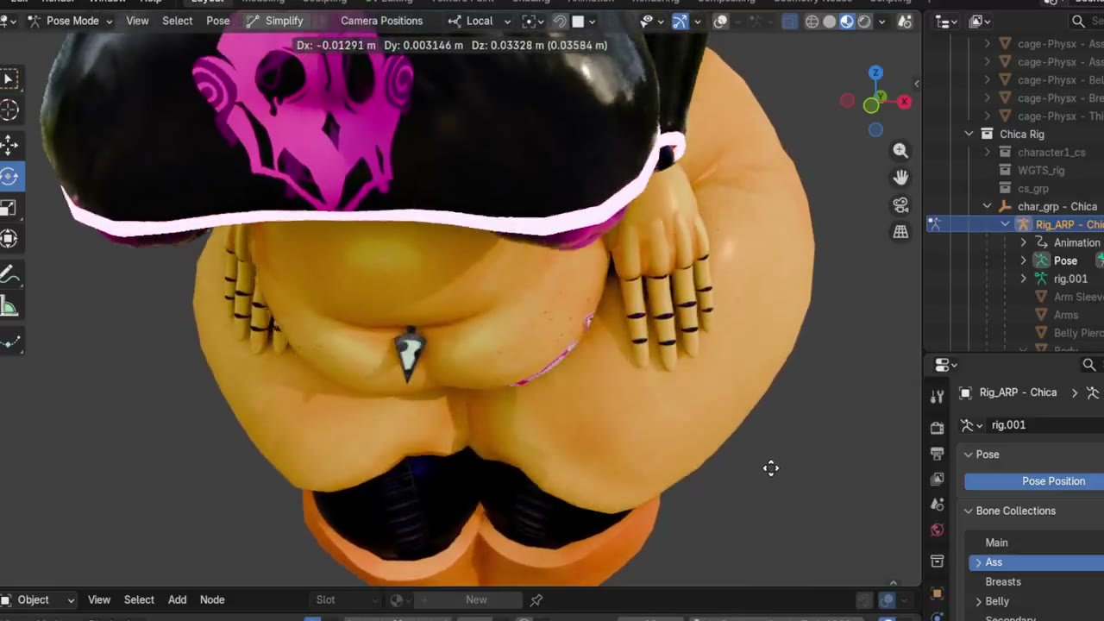Open the node editor Node menu
This screenshot has width=1104, height=621.
(x=212, y=600)
